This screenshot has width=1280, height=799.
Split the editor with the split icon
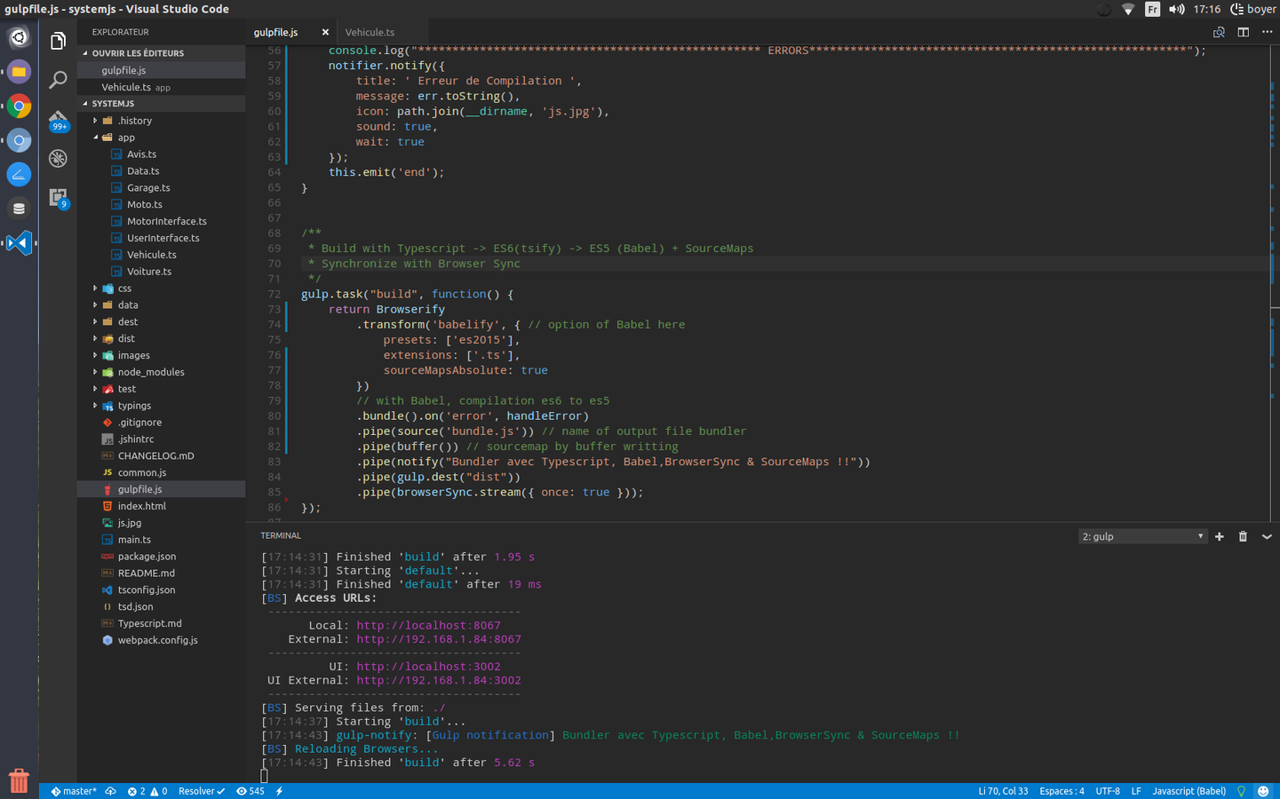click(1243, 32)
